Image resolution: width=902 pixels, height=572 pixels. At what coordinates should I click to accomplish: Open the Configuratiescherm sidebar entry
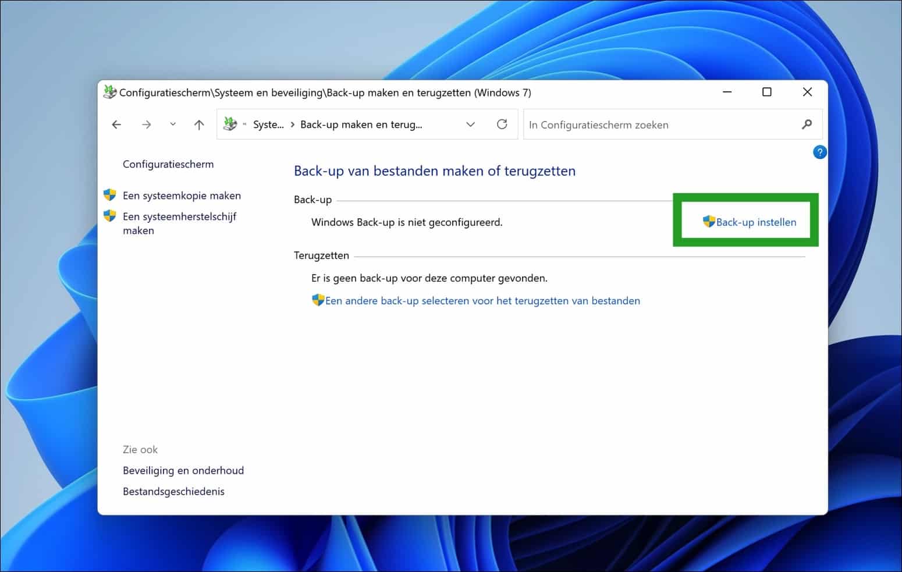coord(168,164)
